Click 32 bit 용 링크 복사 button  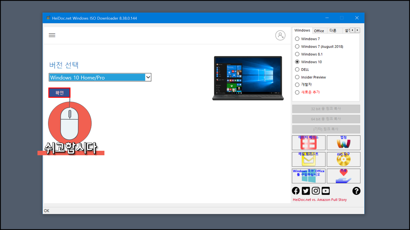pos(326,109)
